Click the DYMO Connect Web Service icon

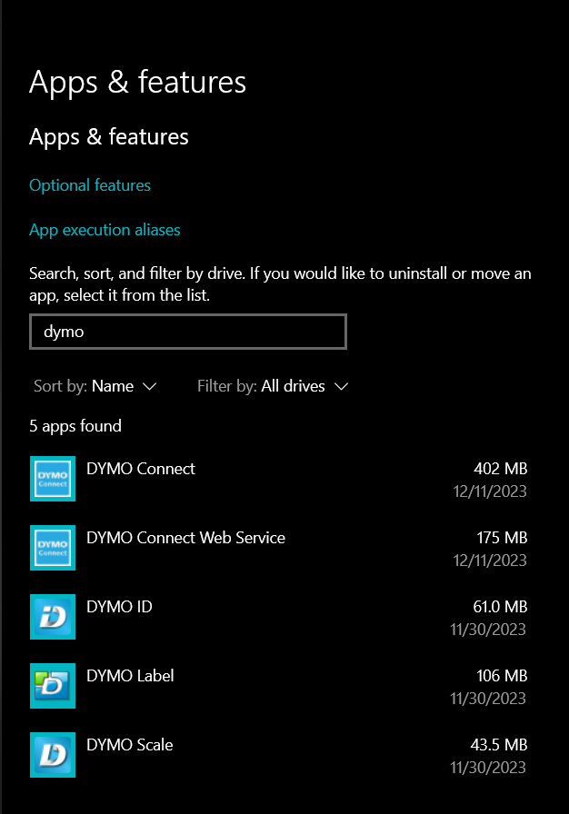[x=53, y=548]
